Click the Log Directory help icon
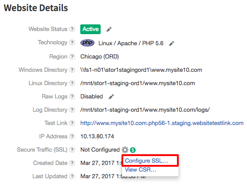The height and width of the screenshot is (184, 247). tap(72, 110)
